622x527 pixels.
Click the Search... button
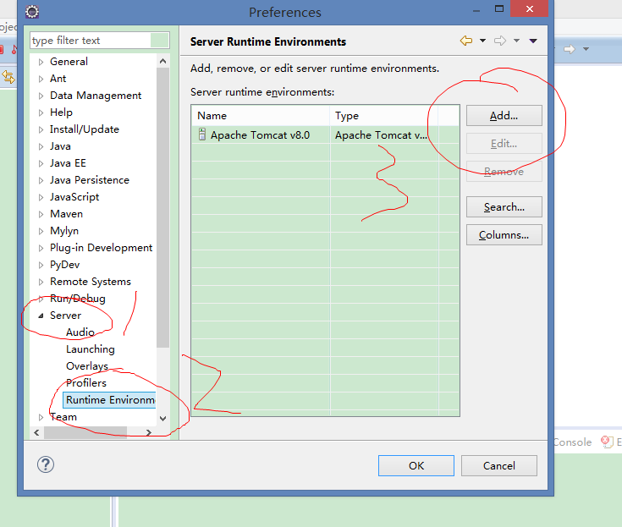pos(504,207)
